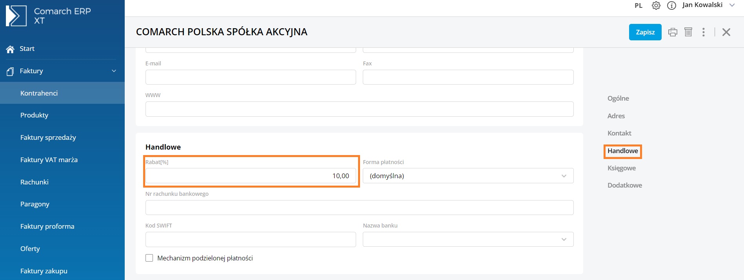Viewport: 744px width, 280px height.
Task: Click the COMARCH POLSKA SPÓŁKA AKCYJNA title
Action: 222,32
